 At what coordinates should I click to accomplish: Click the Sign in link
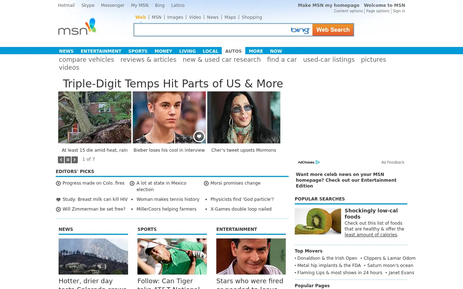tap(399, 11)
